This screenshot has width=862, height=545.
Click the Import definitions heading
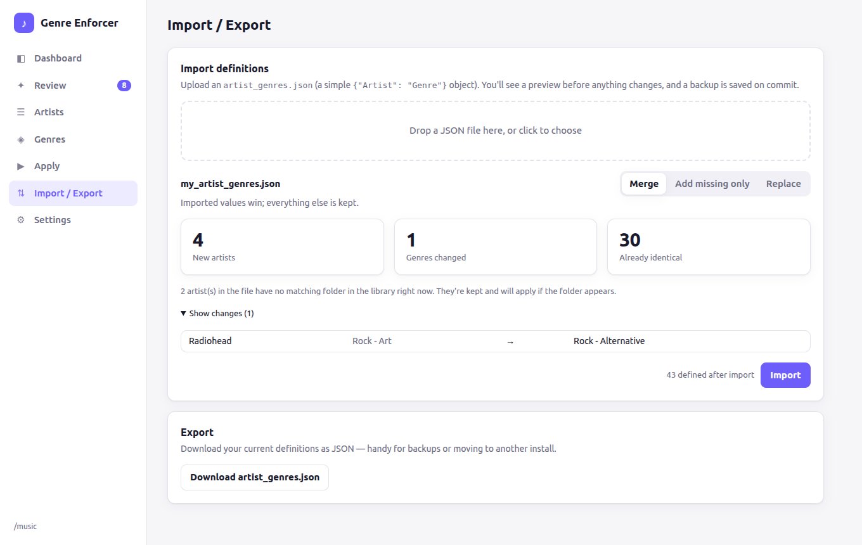[x=224, y=68]
